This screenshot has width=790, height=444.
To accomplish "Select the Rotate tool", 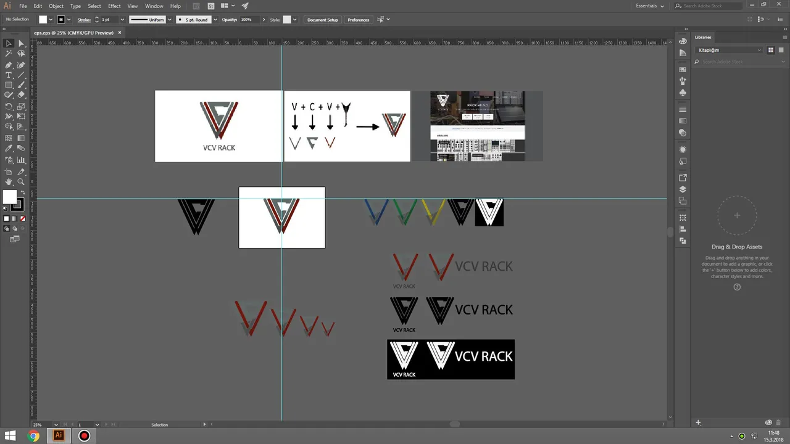I will (9, 106).
